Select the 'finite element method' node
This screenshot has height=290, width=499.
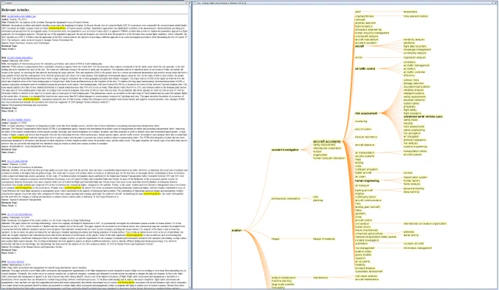(x=415, y=16)
